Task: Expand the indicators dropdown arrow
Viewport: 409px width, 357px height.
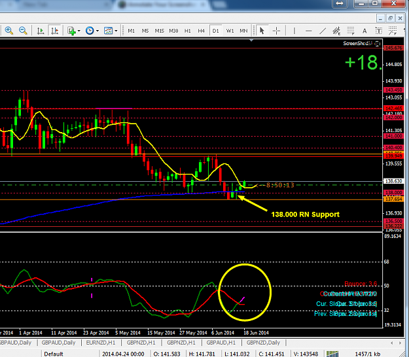Action: click(79, 31)
